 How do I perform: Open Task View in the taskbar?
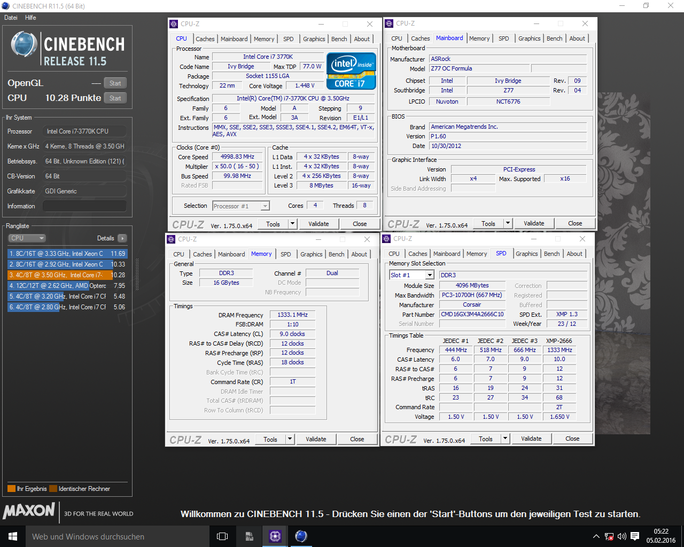coord(222,536)
